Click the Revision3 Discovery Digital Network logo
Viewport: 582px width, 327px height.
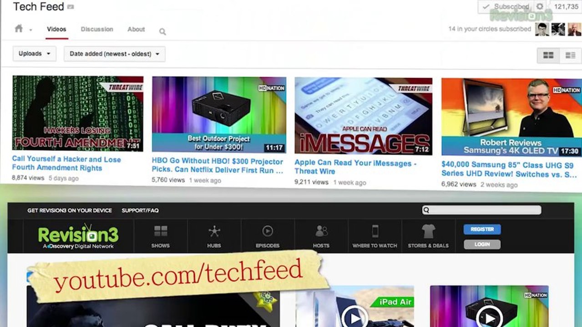pos(78,236)
